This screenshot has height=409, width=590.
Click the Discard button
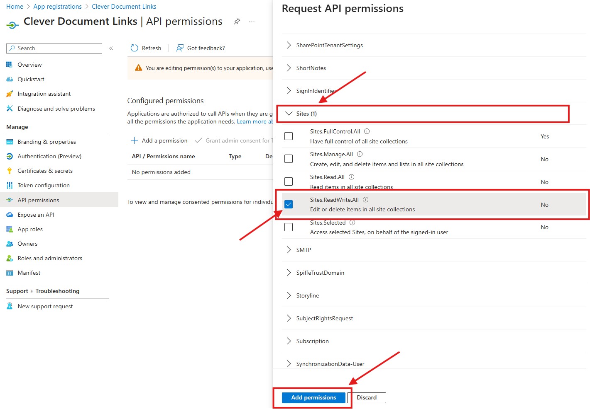click(x=367, y=398)
